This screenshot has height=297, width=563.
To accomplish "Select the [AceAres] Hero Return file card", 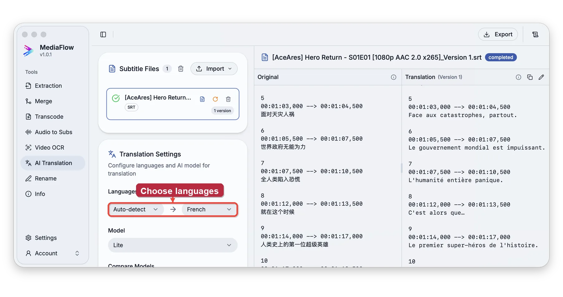I will (173, 104).
